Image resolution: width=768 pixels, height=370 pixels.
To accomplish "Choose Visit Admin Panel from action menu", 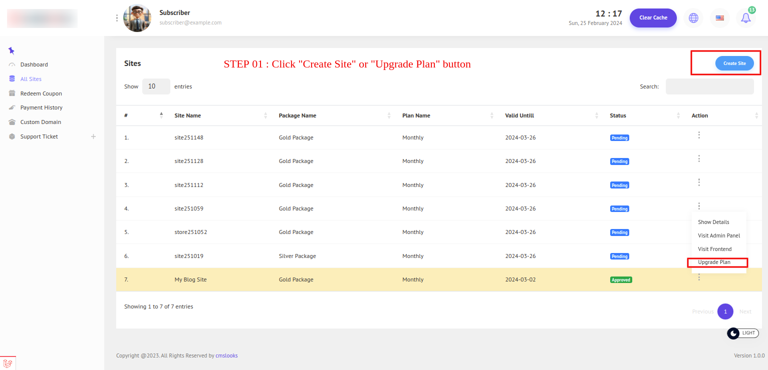I will 718,235.
